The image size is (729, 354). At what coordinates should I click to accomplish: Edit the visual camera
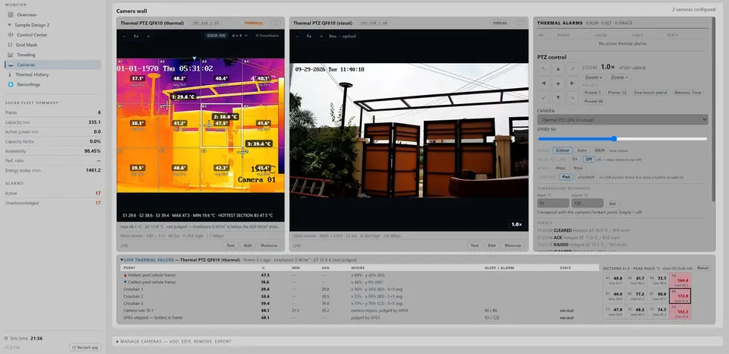(492, 245)
